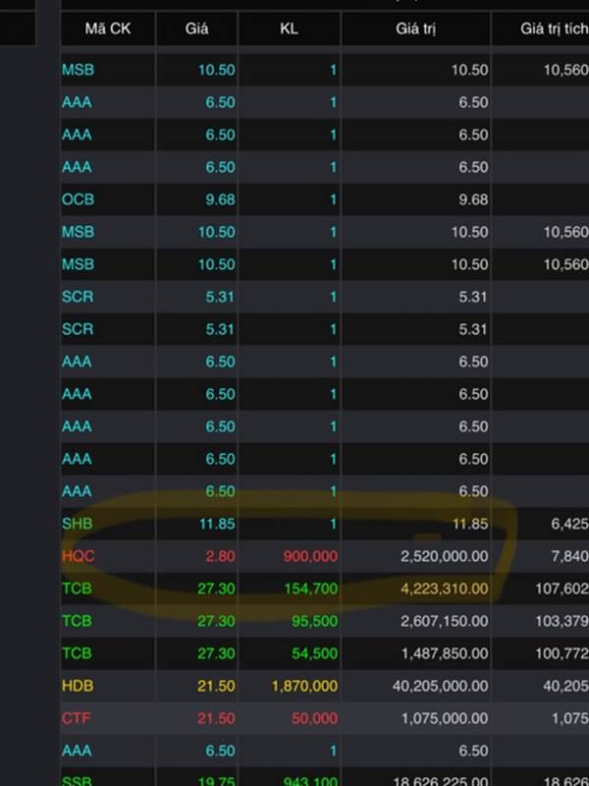
Task: Sort by the Giá column header
Action: pyautogui.click(x=196, y=28)
